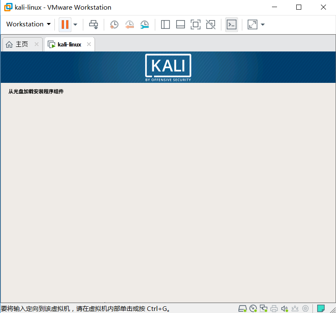The height and width of the screenshot is (313, 336).
Task: Open the snapshot manager
Action: point(145,24)
